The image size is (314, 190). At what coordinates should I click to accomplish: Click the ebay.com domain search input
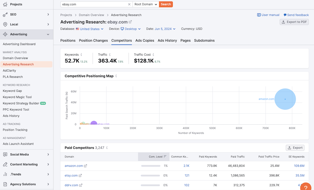pos(96,4)
